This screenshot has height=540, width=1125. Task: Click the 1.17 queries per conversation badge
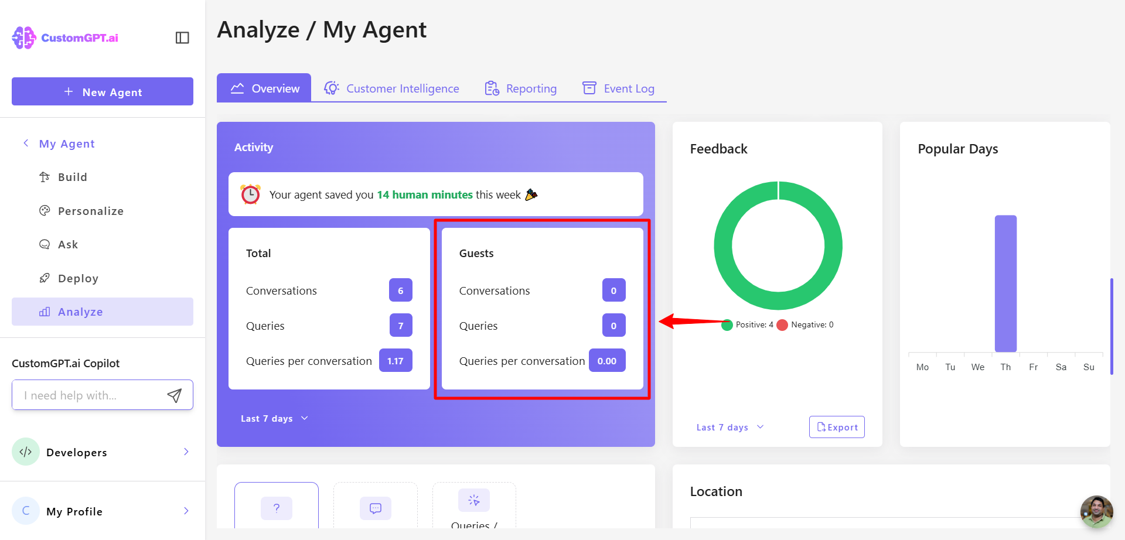(x=396, y=360)
